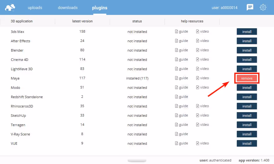Install the Rhinoceros3D plugin
The image size is (274, 164).
tap(247, 106)
